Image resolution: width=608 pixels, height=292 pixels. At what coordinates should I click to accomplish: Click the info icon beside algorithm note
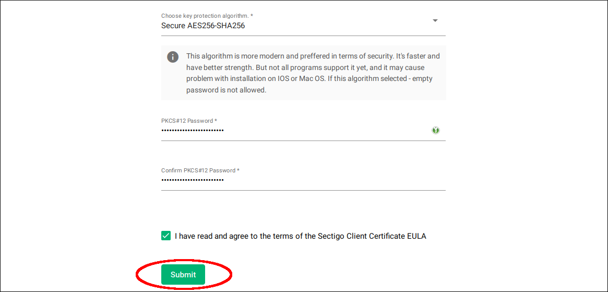click(173, 57)
